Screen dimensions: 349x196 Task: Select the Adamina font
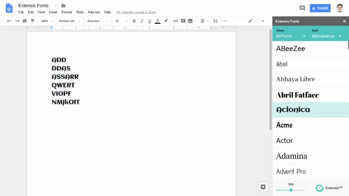tap(310, 156)
